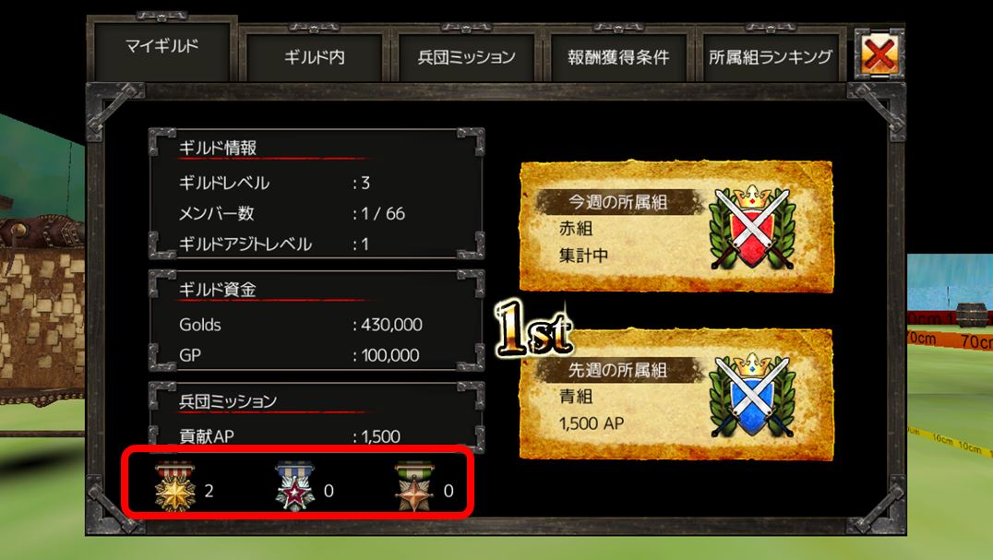Click the 貢献AP value 1,500

(x=380, y=436)
